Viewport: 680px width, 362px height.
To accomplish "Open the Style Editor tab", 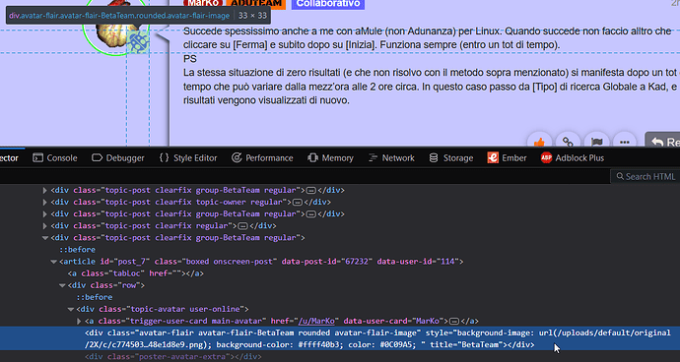I will click(x=188, y=158).
